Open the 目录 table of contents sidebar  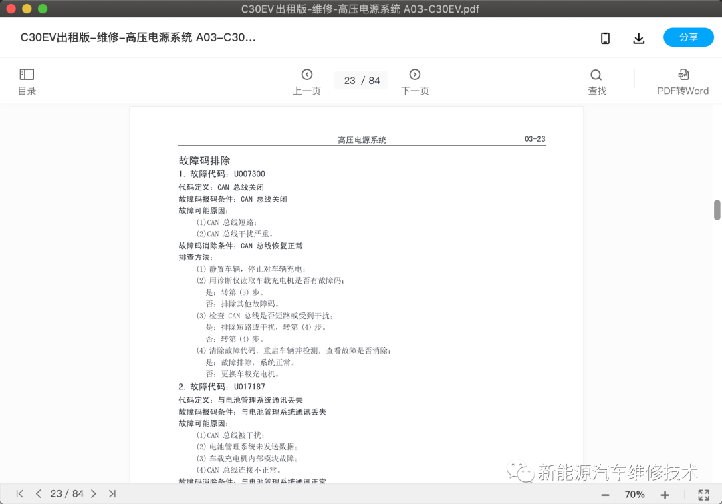coord(27,81)
